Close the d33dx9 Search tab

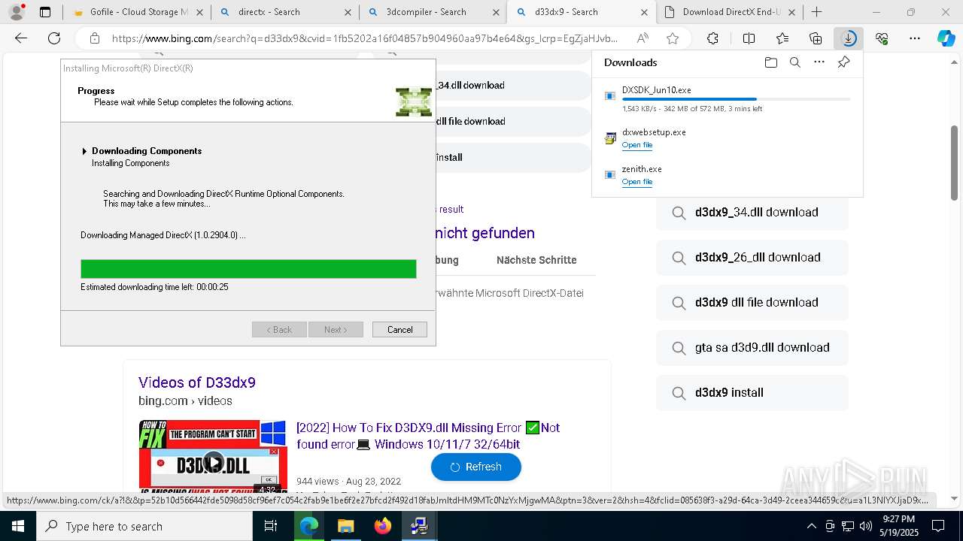click(645, 12)
